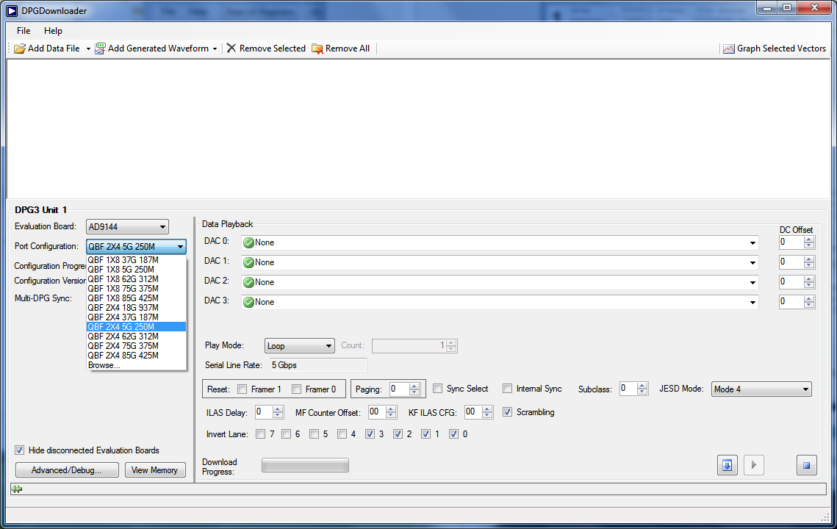Click the View Memory button
The height and width of the screenshot is (529, 837).
click(154, 470)
